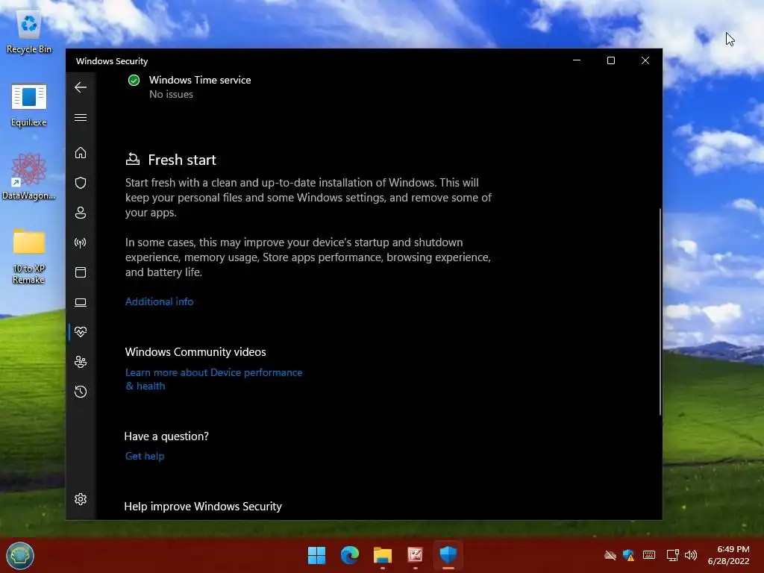Select the 10 to XP Remake folder
Viewport: 764px width, 573px height.
(x=29, y=257)
